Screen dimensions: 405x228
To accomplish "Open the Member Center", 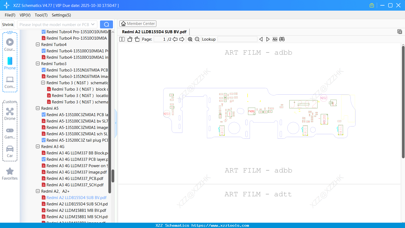I will pos(138,24).
